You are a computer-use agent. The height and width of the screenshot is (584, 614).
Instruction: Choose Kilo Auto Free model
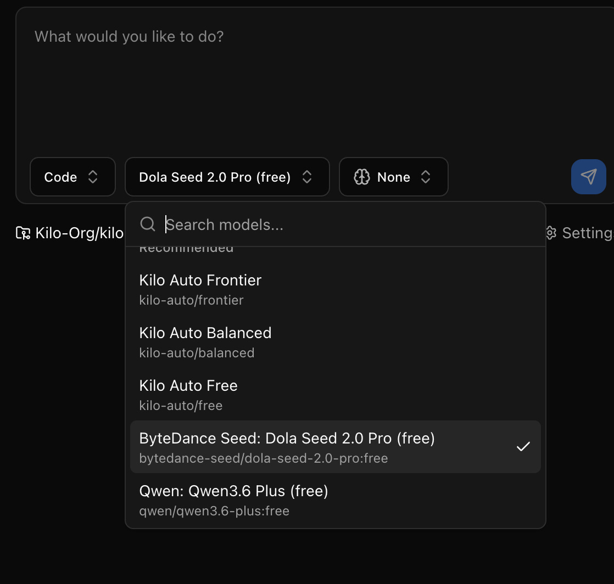tap(335, 395)
